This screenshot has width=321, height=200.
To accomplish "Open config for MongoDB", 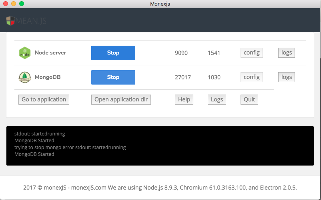I will (251, 77).
